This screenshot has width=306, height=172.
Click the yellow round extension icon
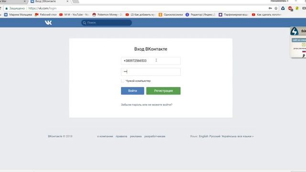pos(297,8)
